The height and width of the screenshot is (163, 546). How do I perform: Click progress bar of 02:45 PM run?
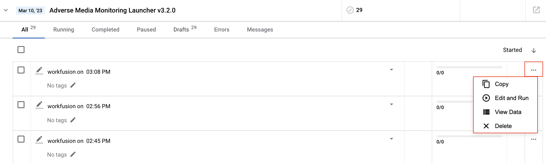469,136
